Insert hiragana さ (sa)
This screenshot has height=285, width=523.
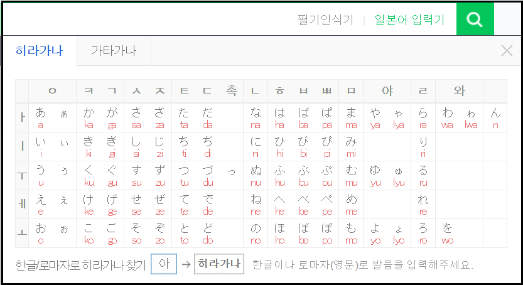pos(136,117)
